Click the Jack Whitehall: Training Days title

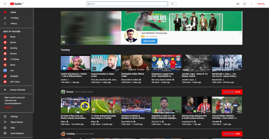point(154,33)
